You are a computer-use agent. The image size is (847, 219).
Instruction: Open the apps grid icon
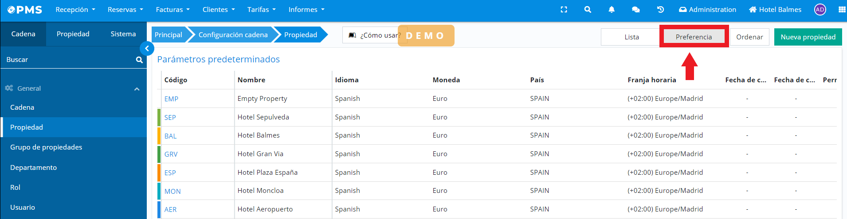coord(842,10)
